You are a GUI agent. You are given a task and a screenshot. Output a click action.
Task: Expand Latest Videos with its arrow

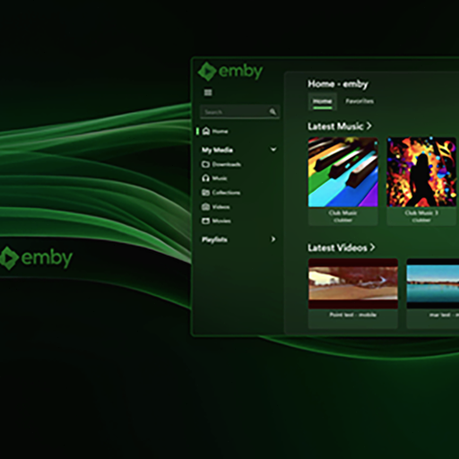tap(372, 247)
